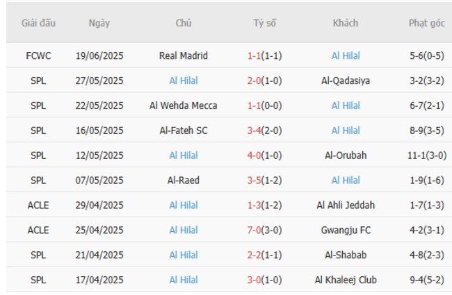Click Al Wehda Mecca team name

click(x=184, y=106)
